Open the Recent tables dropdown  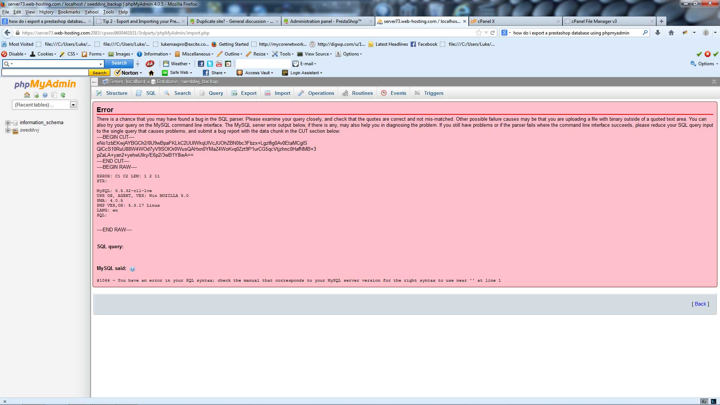point(45,105)
